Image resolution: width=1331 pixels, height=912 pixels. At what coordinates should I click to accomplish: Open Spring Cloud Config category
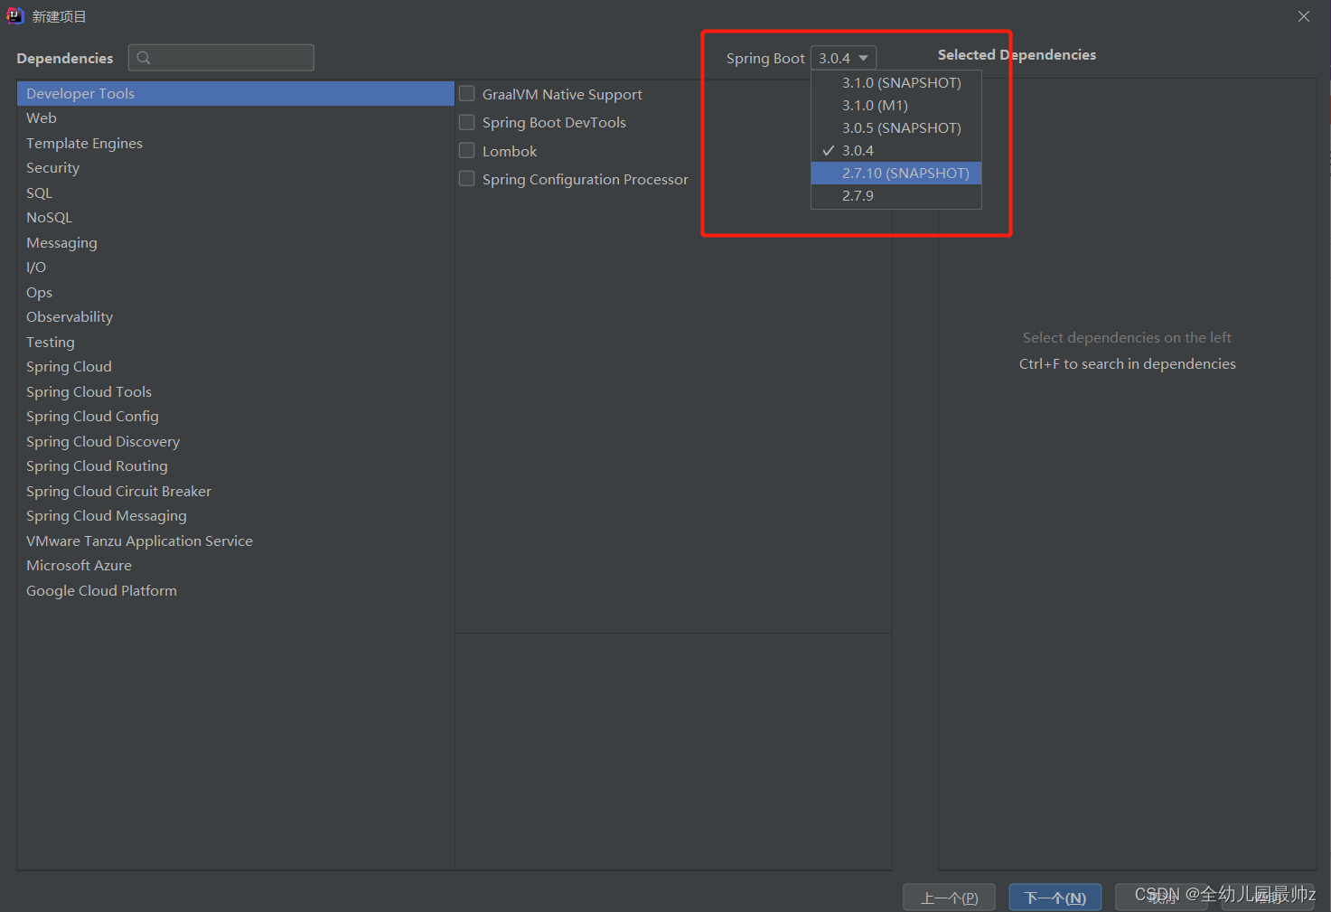(236, 417)
